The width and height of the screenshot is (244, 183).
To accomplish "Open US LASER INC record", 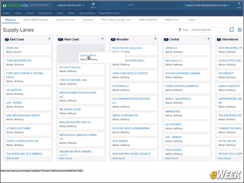I will point(14,90).
